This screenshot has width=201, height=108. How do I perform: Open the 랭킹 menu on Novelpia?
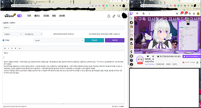click(54, 16)
